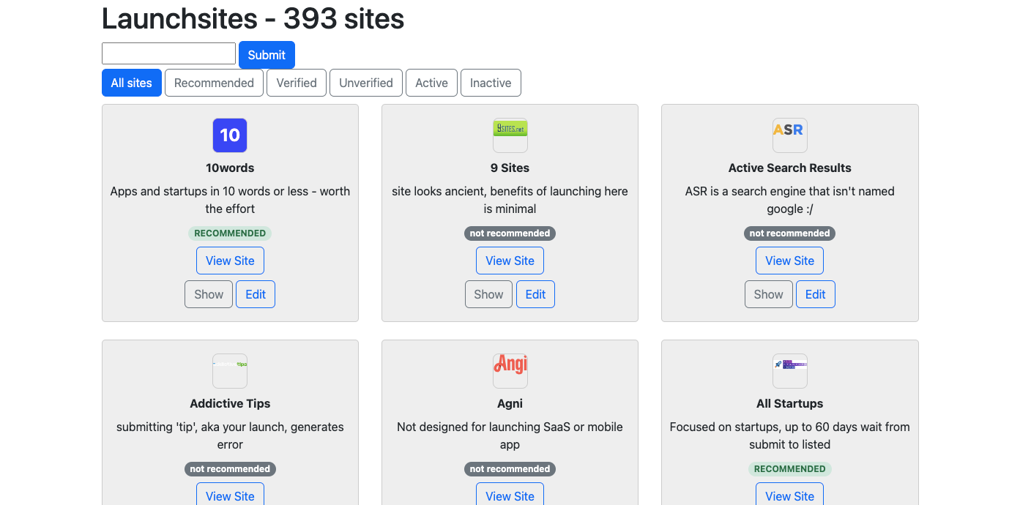Viewport: 1020px width, 505px height.
Task: Click the 10words card title
Action: [x=230, y=168]
